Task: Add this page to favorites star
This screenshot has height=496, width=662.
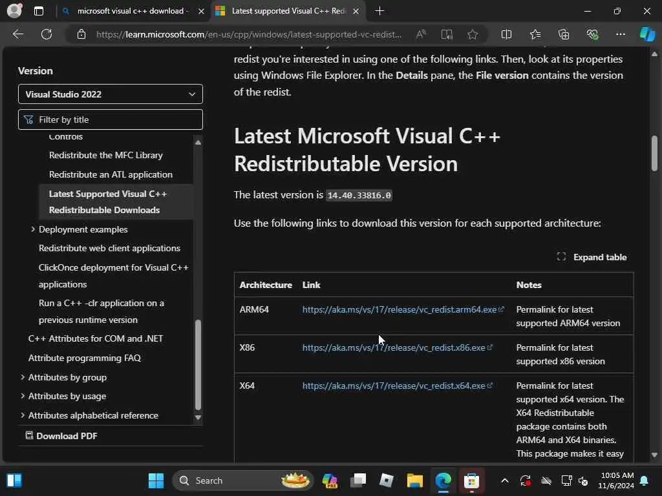Action: point(473,34)
